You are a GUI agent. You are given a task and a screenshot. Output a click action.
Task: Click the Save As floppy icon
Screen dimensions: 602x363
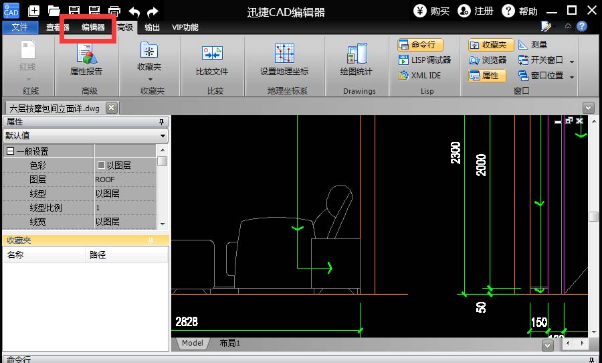click(94, 11)
